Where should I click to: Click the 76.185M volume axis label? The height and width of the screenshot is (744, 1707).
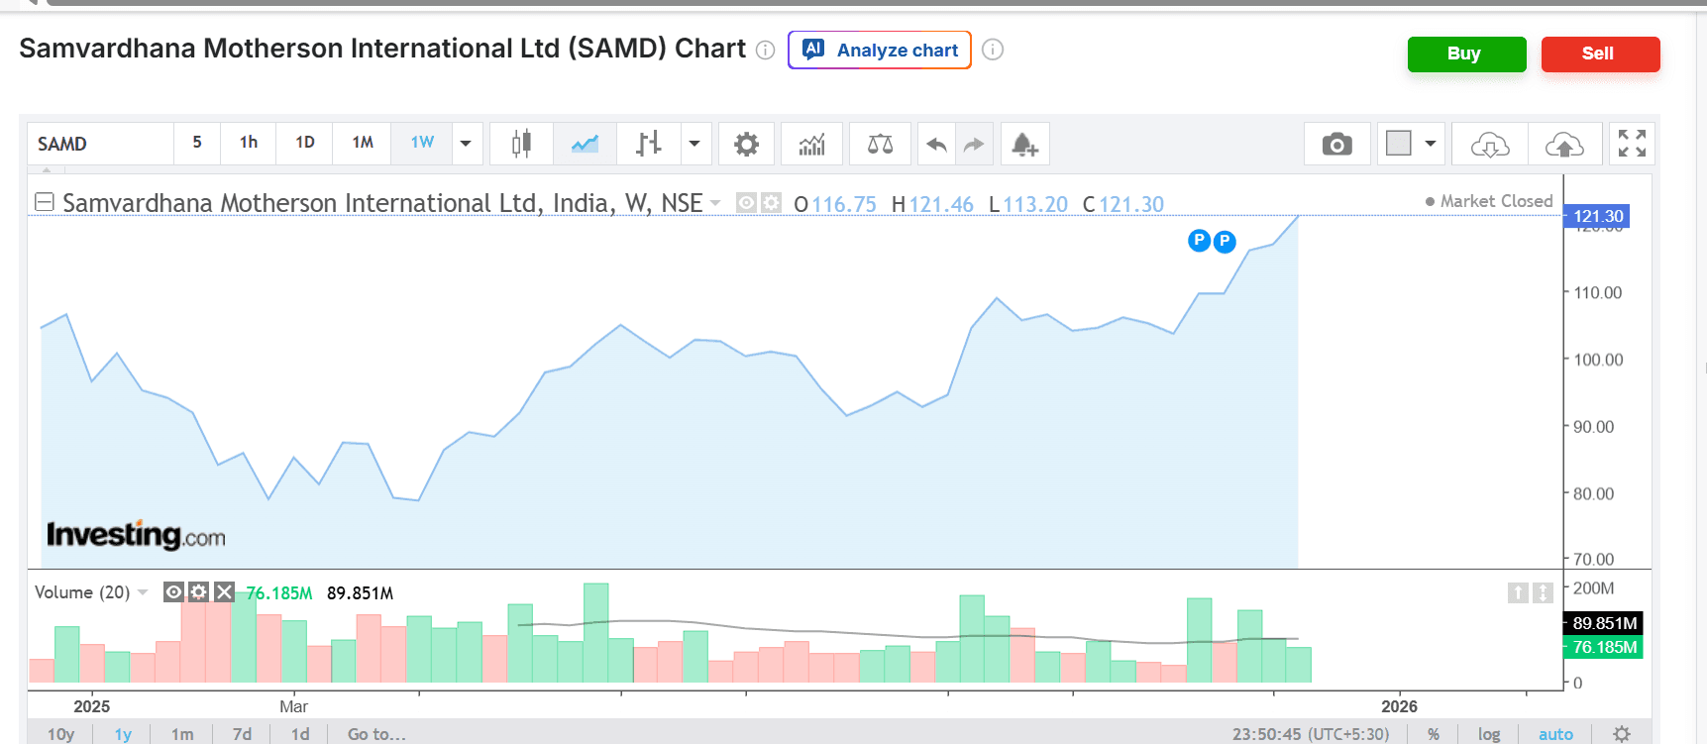(1604, 647)
